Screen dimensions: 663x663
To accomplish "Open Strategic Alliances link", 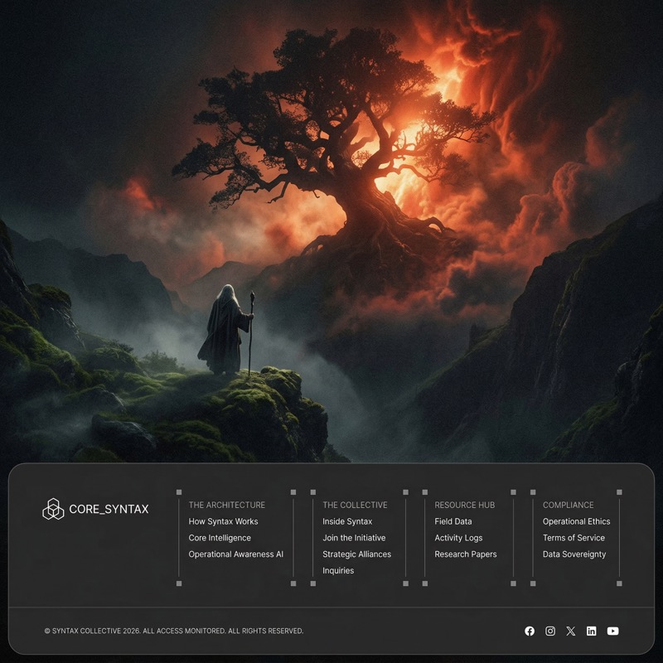I will 357,554.
